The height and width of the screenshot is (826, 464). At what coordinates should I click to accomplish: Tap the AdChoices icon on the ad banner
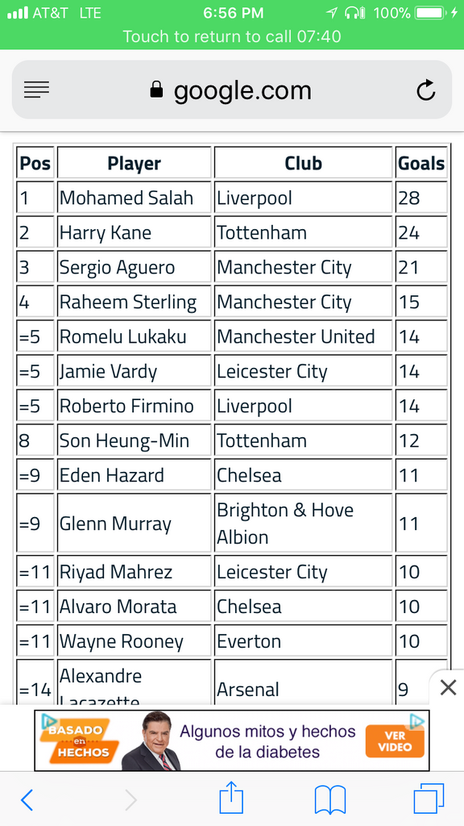pyautogui.click(x=416, y=721)
